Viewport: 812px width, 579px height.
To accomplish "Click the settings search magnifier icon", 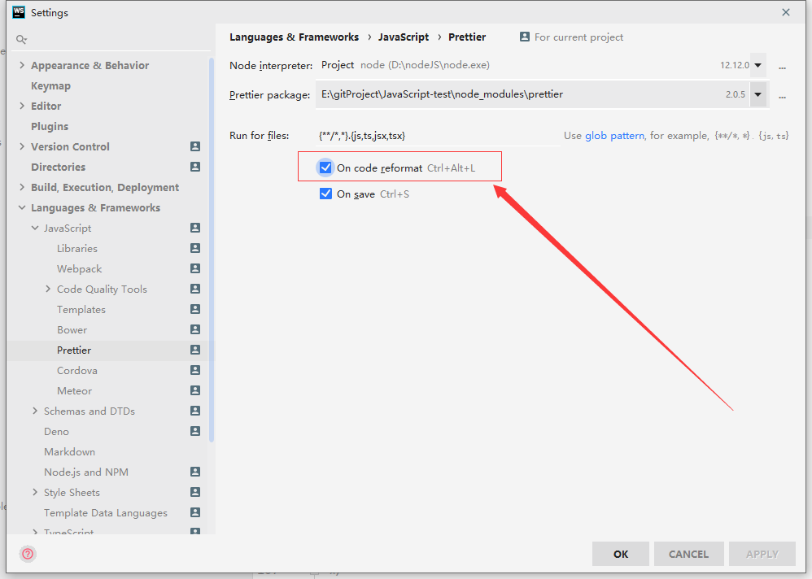I will [21, 39].
